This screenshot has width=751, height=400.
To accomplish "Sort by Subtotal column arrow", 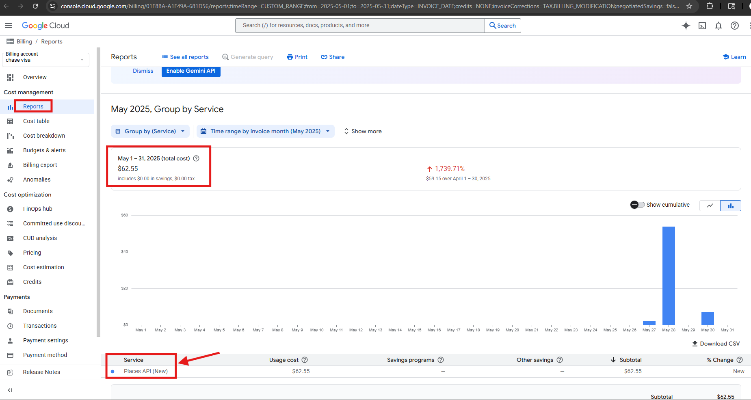I will pyautogui.click(x=613, y=360).
